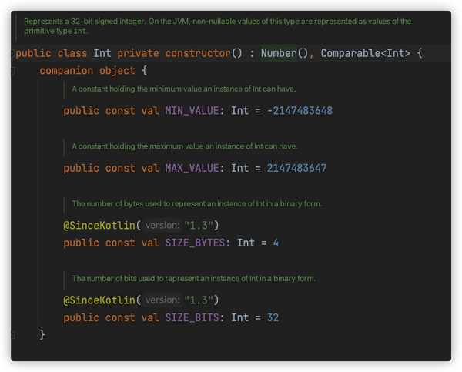
Task: Select the MAX_VALUE constant name
Action: tap(192, 169)
